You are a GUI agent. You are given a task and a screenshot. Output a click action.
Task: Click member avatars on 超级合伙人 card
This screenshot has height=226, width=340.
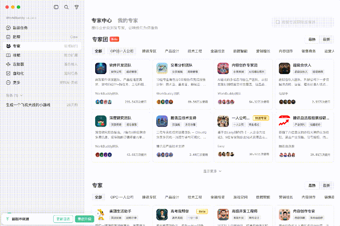click(x=287, y=102)
